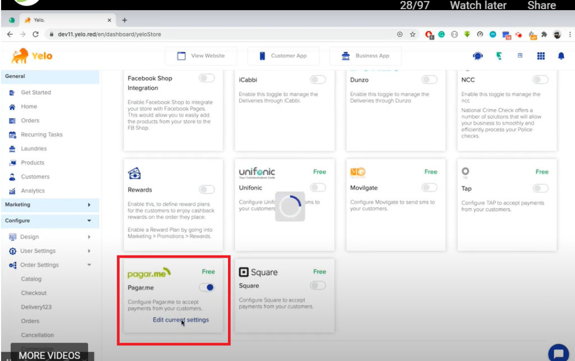Collapse the Order Settings submenu arrow

tap(89, 265)
